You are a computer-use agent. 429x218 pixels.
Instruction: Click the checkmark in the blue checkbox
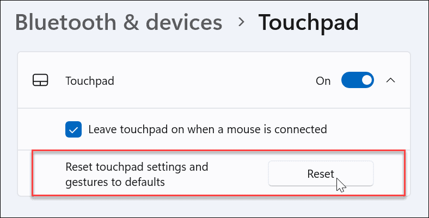click(x=73, y=129)
